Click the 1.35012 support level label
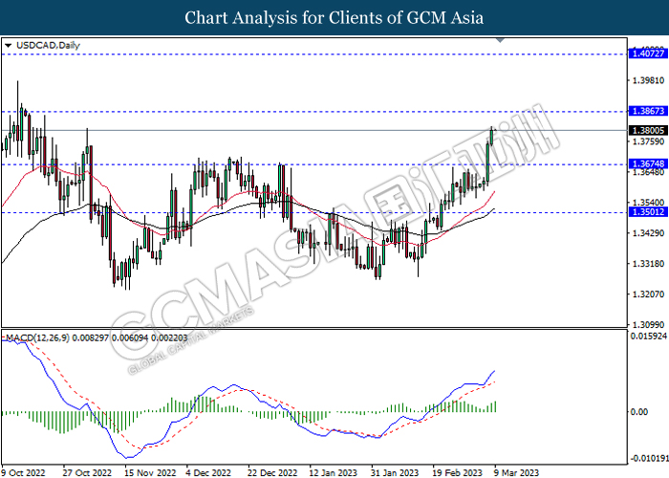 click(x=647, y=211)
